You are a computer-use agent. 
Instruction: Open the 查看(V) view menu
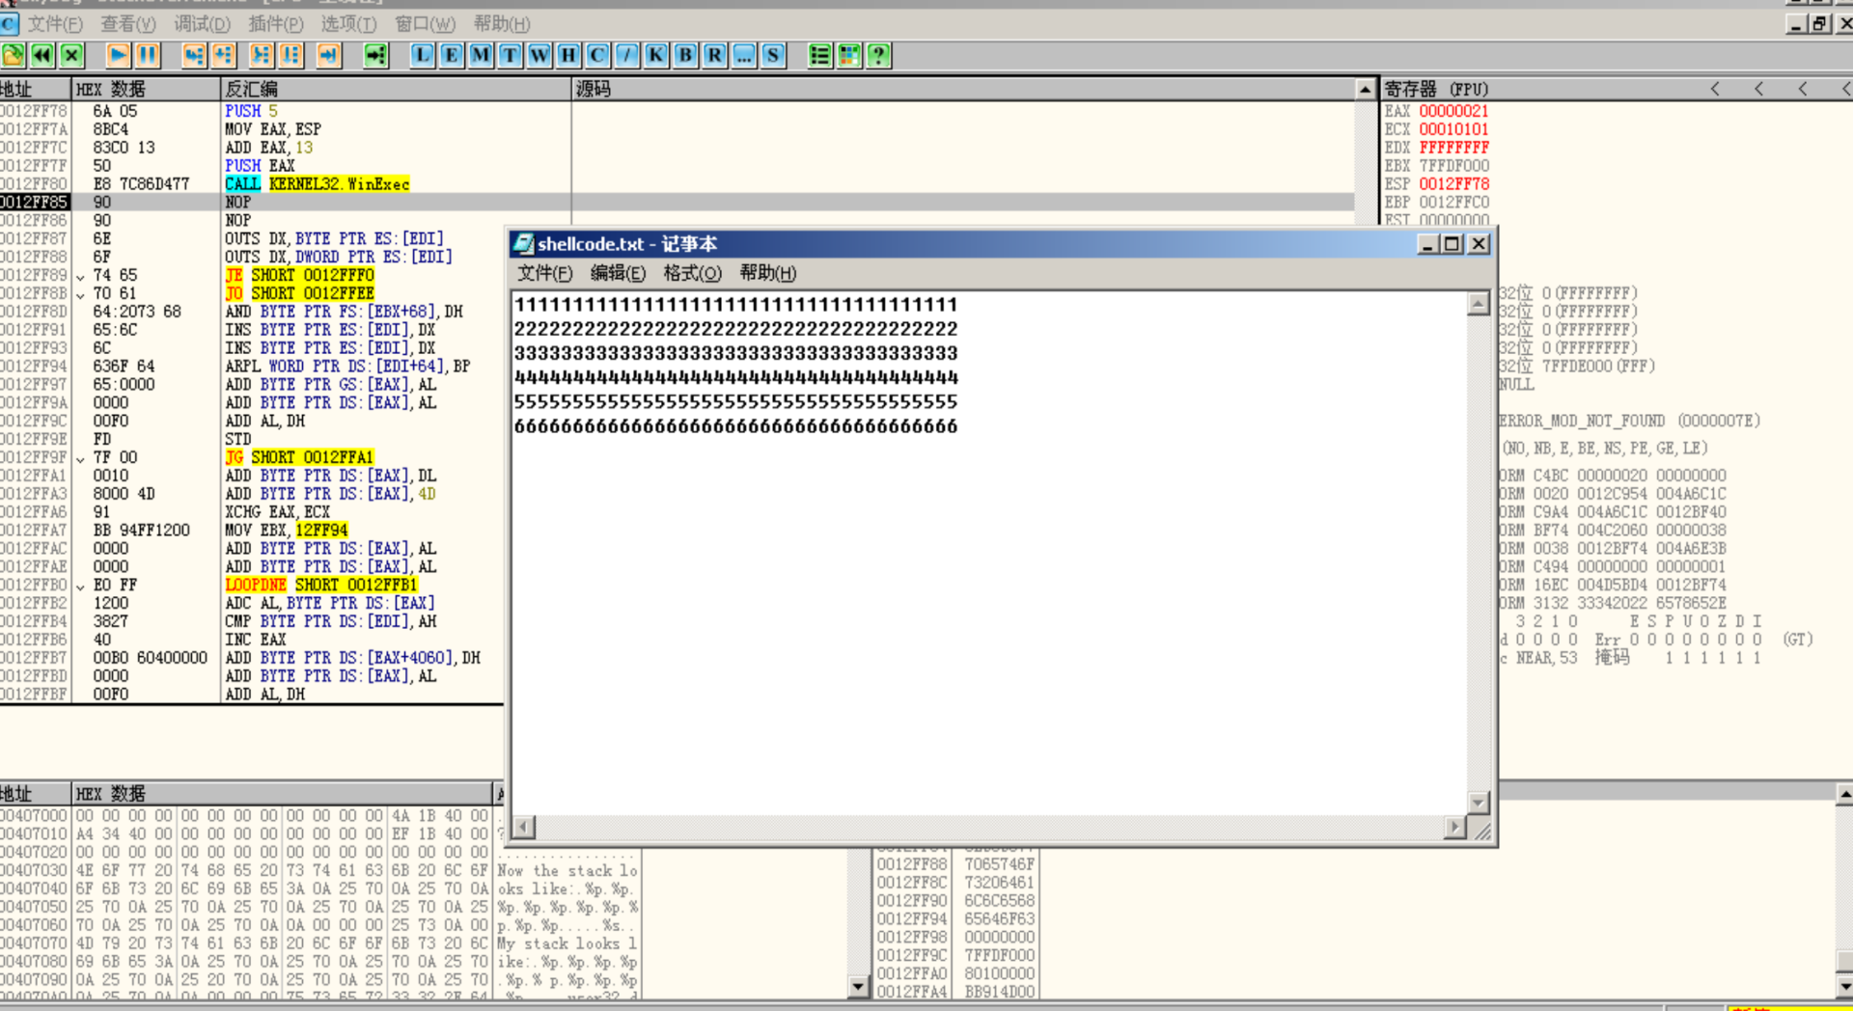tap(127, 23)
